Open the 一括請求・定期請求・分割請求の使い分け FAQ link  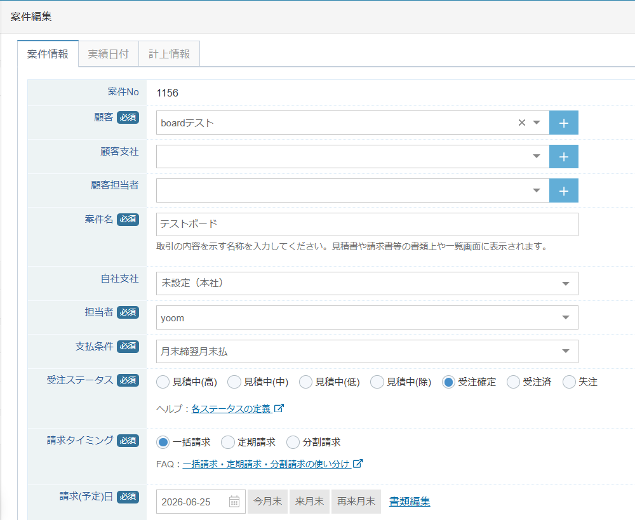(x=266, y=464)
